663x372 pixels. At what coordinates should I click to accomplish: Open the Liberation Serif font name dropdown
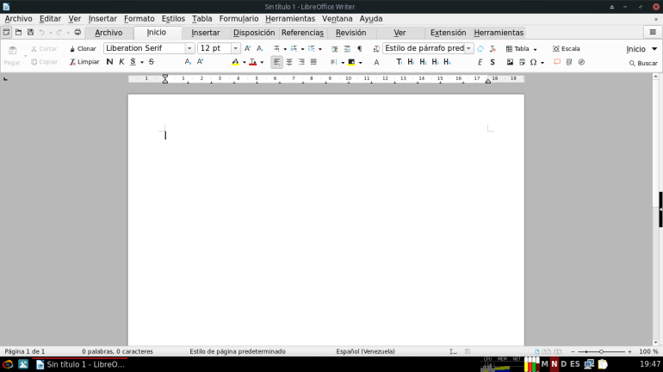click(x=189, y=49)
